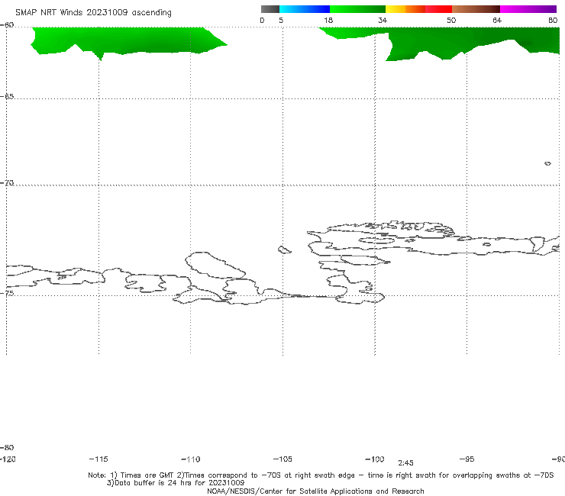This screenshot has height=496, width=565.
Task: Click the color bar label '50'
Action: coord(451,21)
